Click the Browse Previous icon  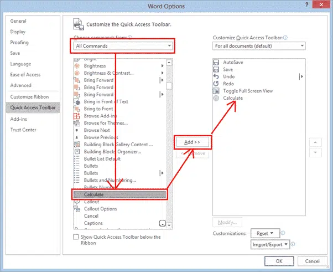click(77, 137)
